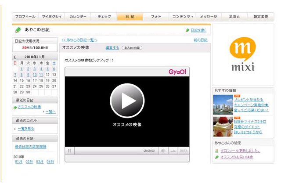Open recent diary オススメの映像 in sidebar
The height and width of the screenshot is (187, 281).
tap(29, 107)
